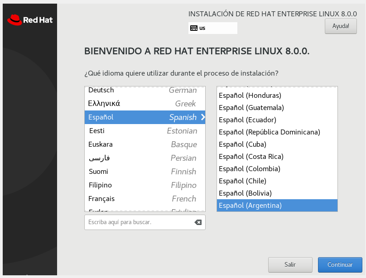
Task: Choose the highlighted Español (Argentina) locale
Action: click(277, 206)
